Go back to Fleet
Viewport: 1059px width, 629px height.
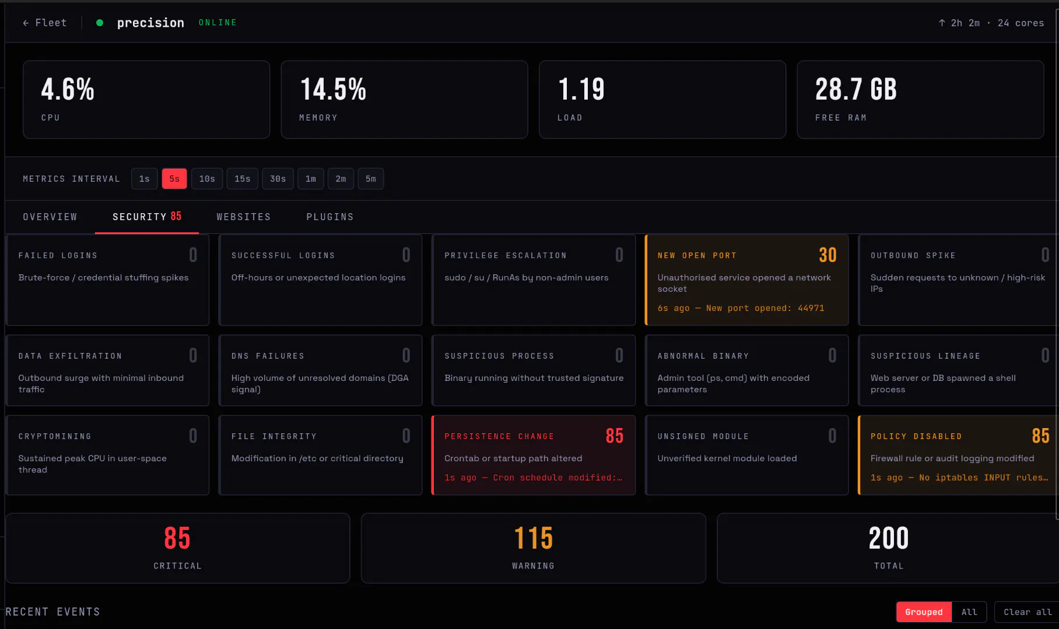pos(44,23)
